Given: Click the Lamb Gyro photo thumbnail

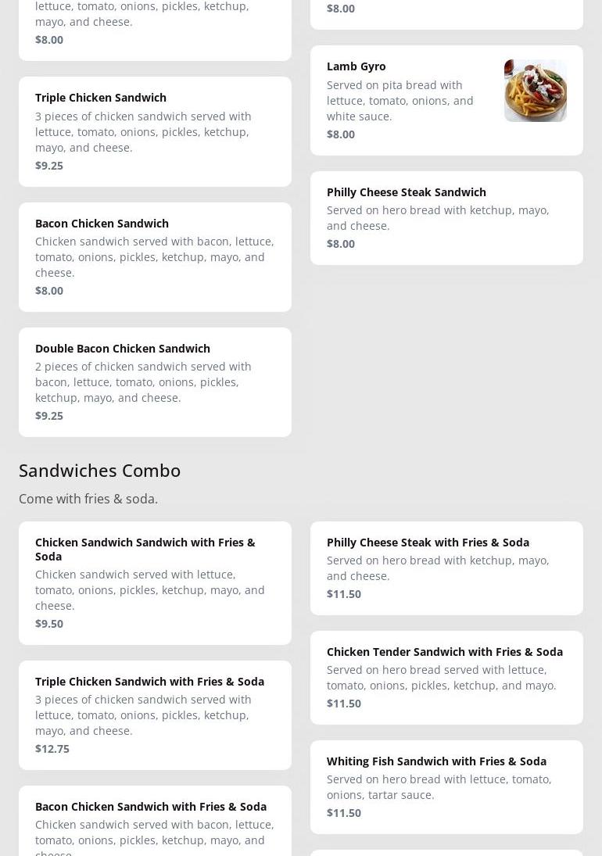Looking at the screenshot, I should pos(535,91).
